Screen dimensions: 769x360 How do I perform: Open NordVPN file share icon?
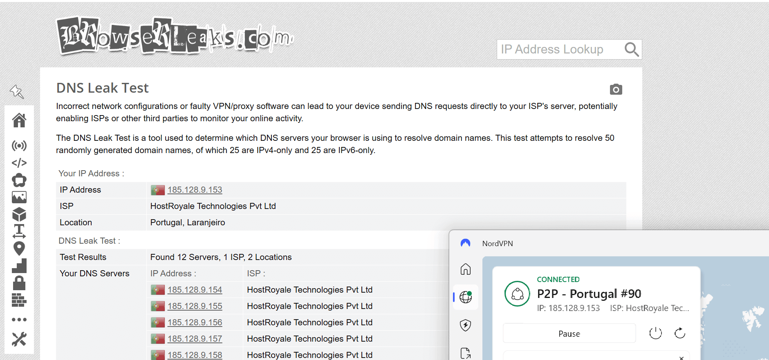(466, 353)
